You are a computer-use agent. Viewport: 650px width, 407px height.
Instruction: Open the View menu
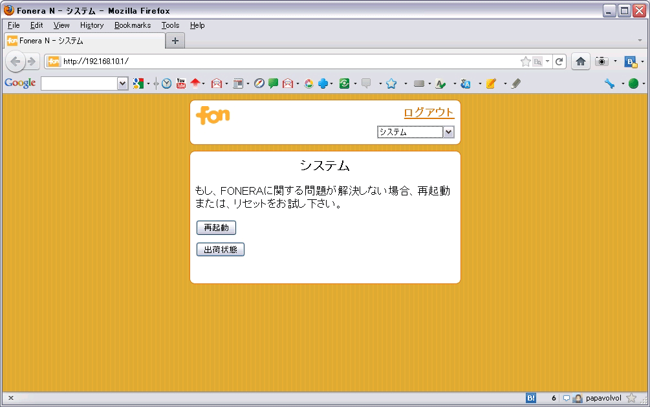(x=61, y=25)
